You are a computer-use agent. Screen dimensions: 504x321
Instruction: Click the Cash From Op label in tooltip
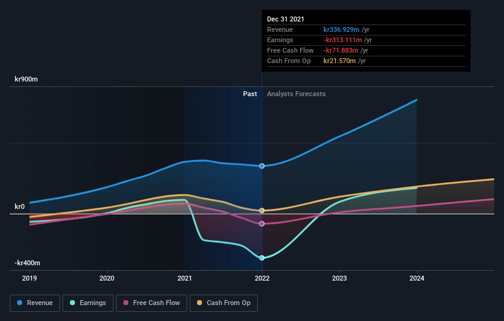289,61
